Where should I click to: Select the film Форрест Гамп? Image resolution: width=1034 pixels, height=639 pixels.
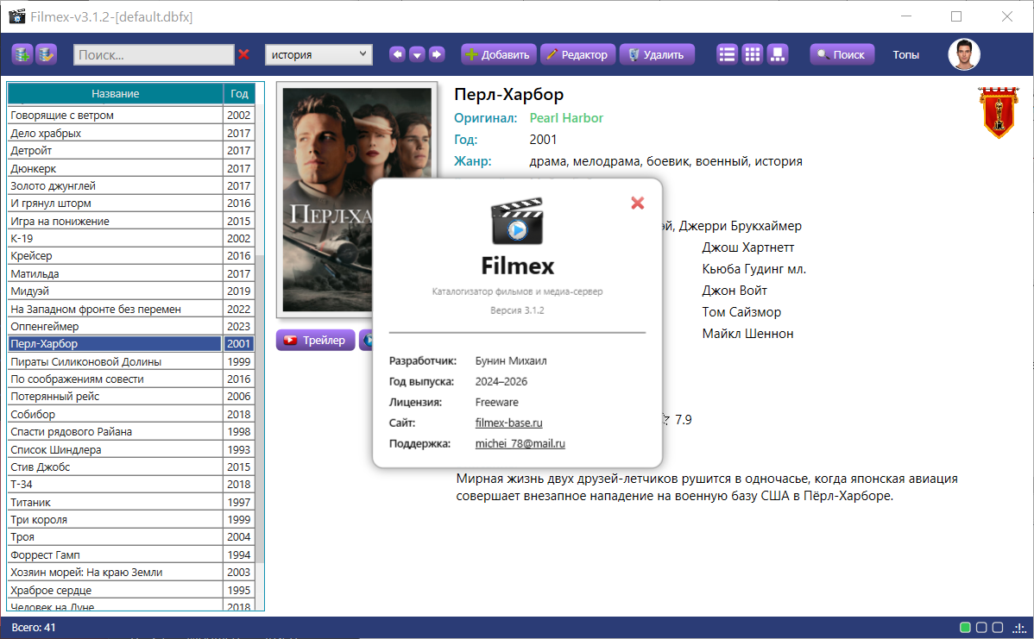click(131, 554)
